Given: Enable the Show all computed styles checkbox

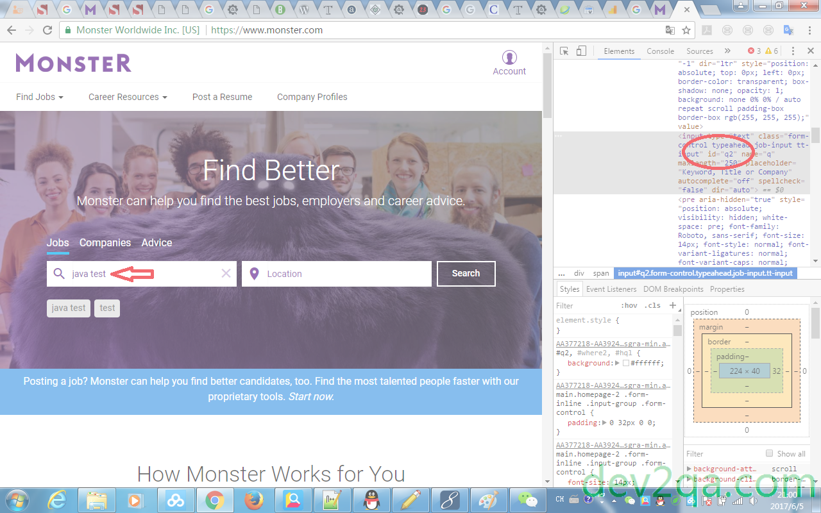Looking at the screenshot, I should (x=770, y=453).
